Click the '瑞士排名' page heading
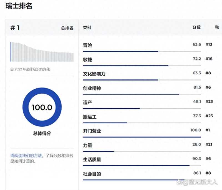 click(x=19, y=6)
